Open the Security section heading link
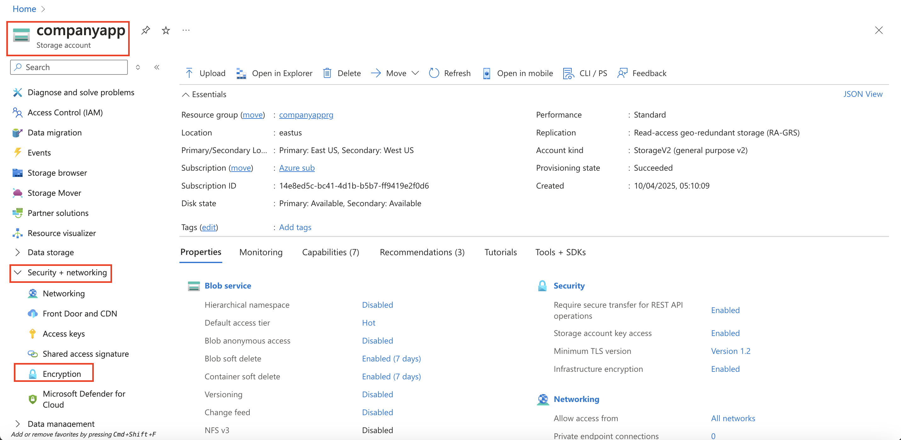 pos(569,286)
